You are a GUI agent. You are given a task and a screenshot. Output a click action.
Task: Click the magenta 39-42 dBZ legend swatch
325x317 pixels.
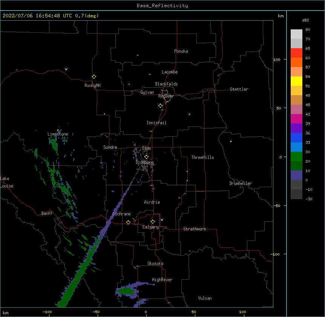[296, 119]
